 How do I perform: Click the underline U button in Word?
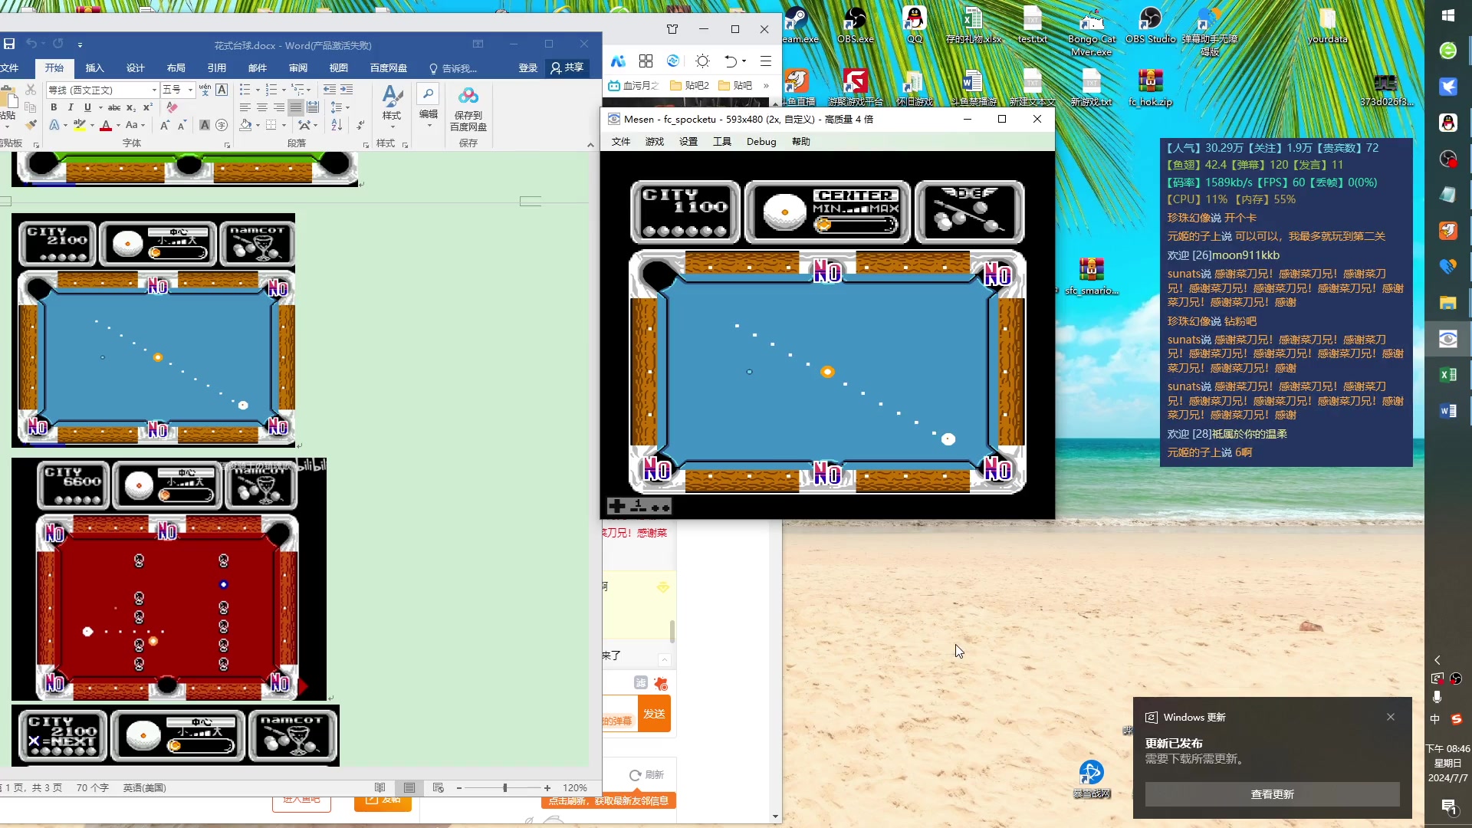pos(87,107)
